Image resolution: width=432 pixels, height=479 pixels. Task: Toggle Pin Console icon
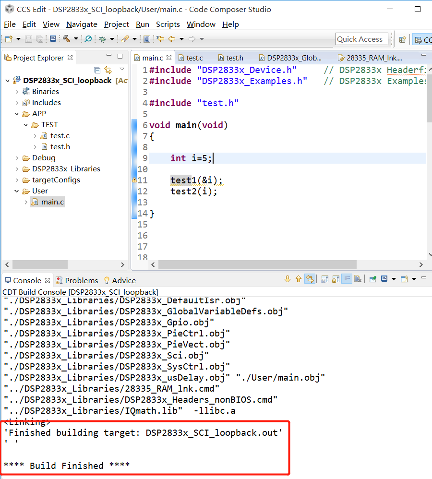(x=373, y=279)
